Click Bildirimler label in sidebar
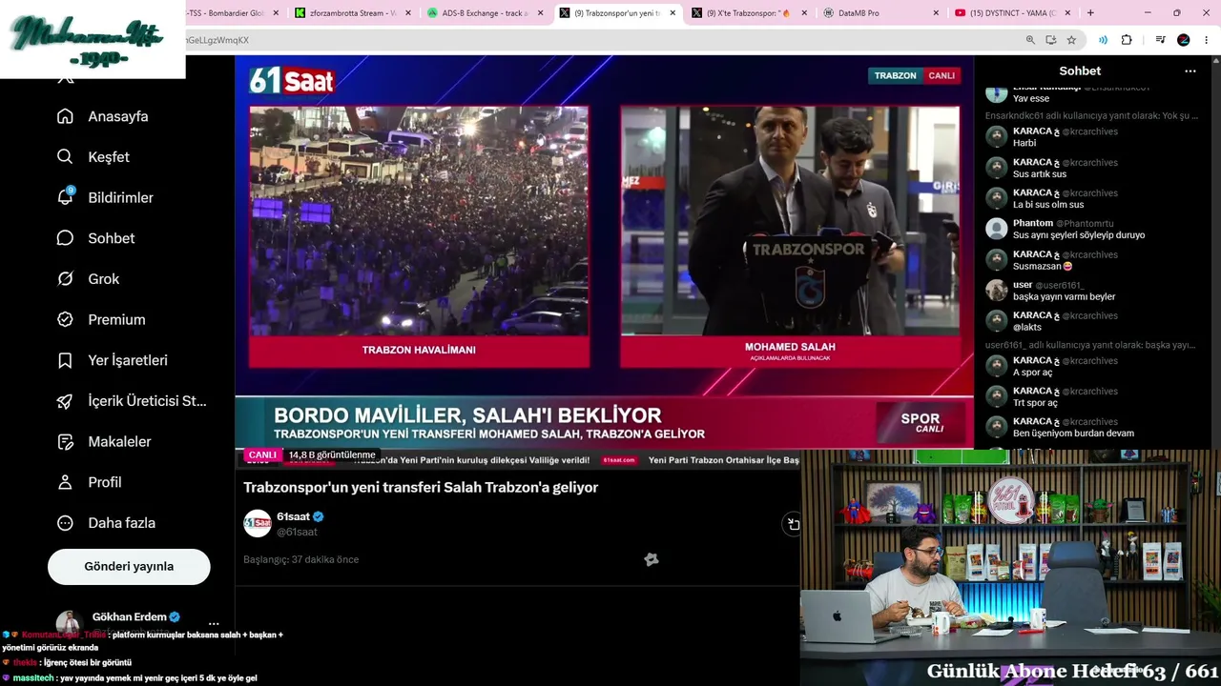 121,197
